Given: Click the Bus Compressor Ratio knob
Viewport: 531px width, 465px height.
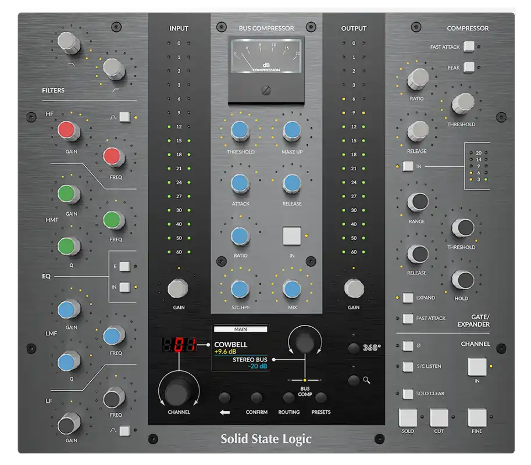Looking at the screenshot, I should tap(240, 236).
